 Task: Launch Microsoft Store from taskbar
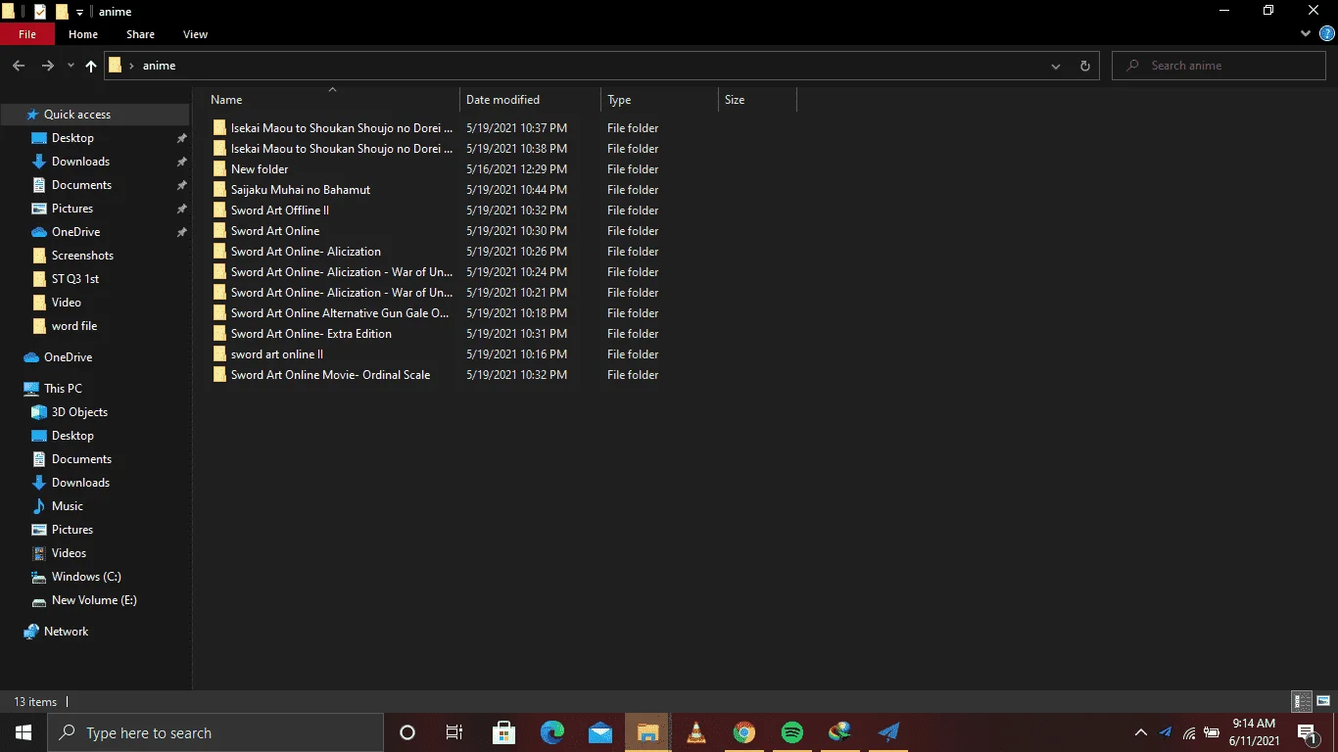click(504, 732)
